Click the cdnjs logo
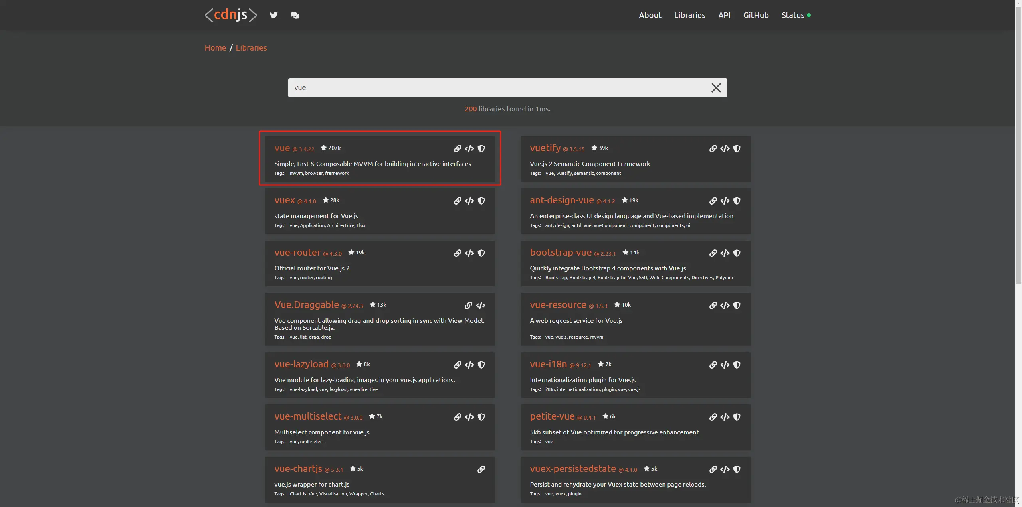The image size is (1022, 507). (x=231, y=15)
